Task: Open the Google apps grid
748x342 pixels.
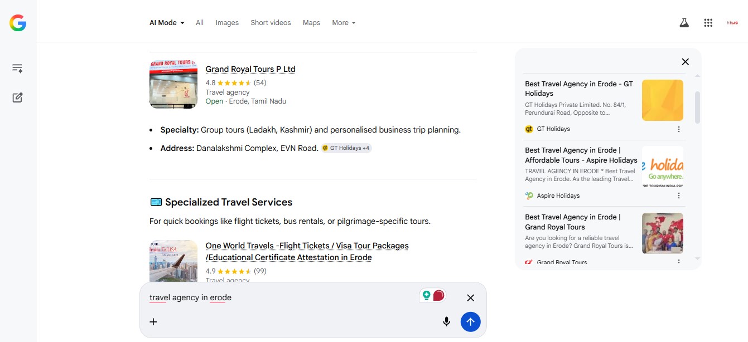Action: pos(708,23)
